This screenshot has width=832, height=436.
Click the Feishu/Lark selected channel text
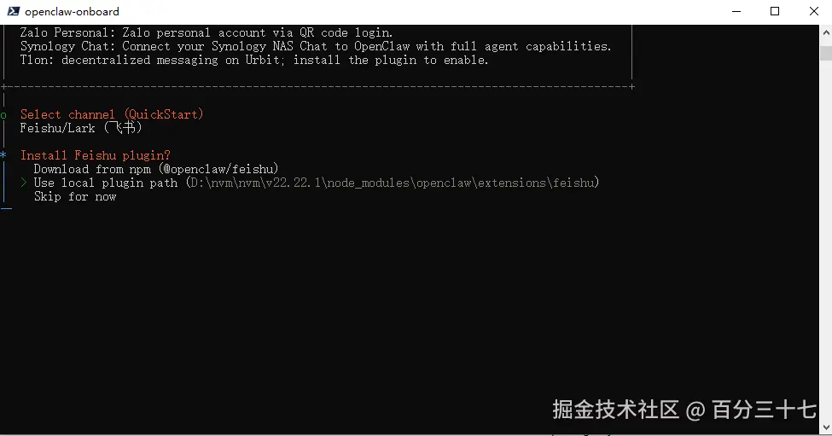[81, 128]
